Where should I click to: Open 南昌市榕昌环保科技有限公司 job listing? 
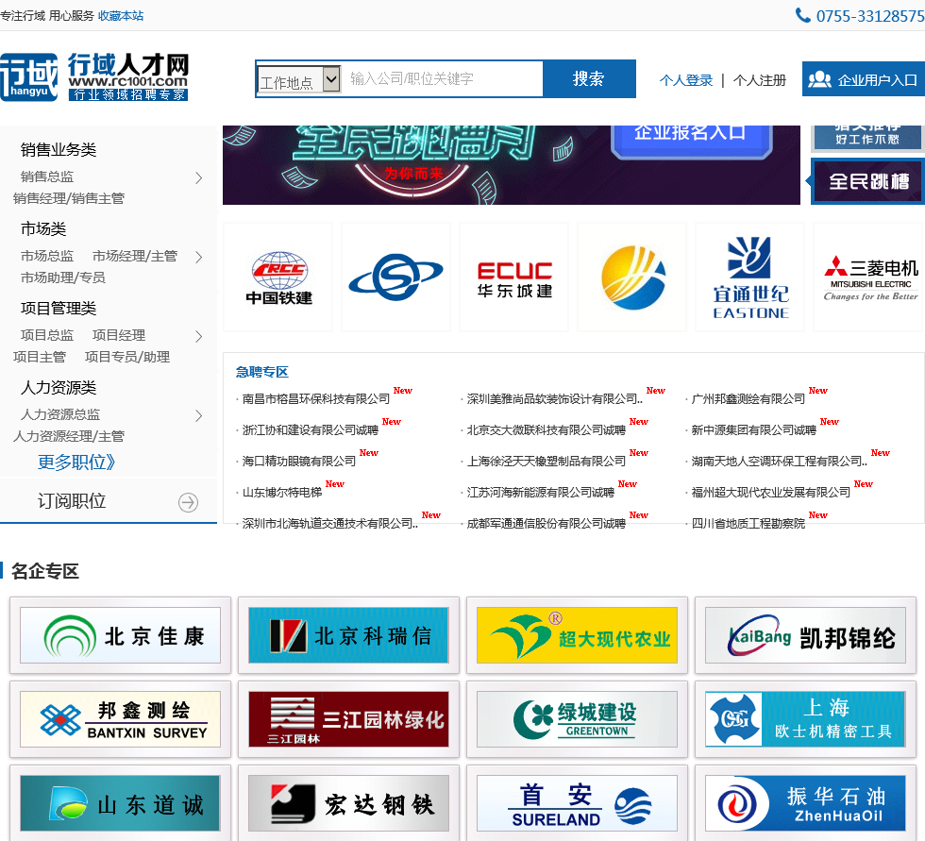(315, 399)
